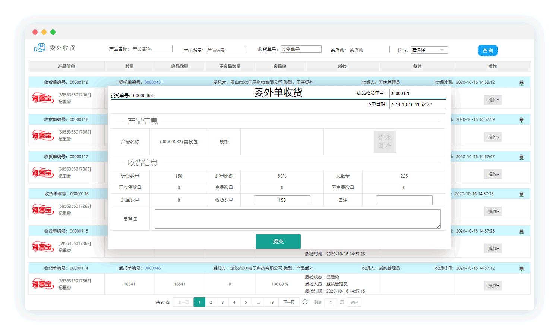Click the print icon for receipt 00000118
The height and width of the screenshot is (335, 559).
tap(521, 120)
